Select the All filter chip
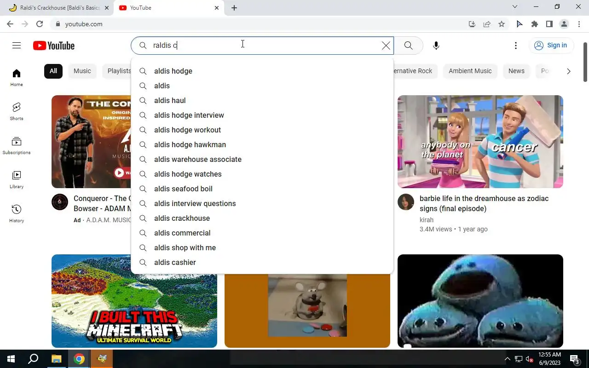The height and width of the screenshot is (368, 589). click(53, 71)
